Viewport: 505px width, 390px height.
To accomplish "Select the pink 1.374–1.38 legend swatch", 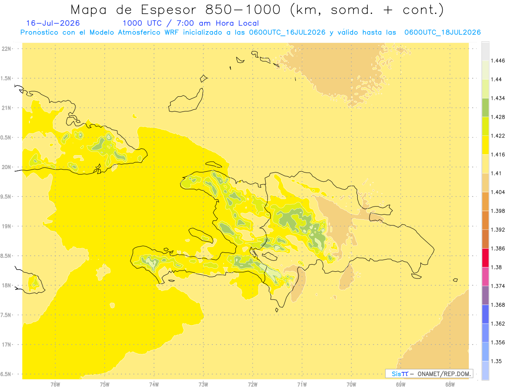I will click(x=485, y=276).
